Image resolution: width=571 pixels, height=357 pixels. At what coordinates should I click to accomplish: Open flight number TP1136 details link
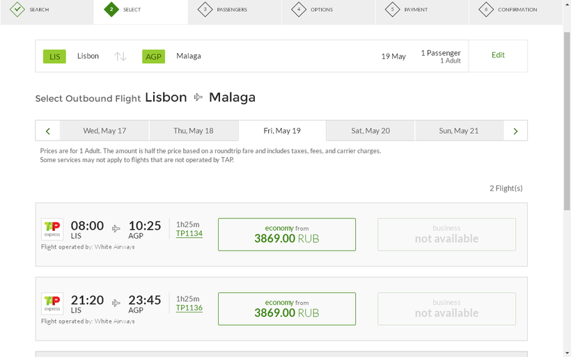coord(189,308)
